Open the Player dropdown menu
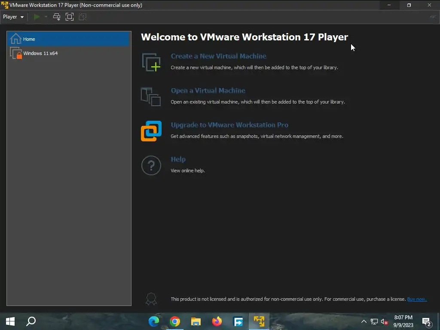 13,17
